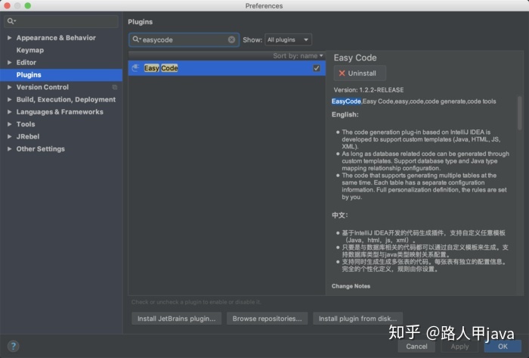Click Browse repositories button
The image size is (529, 358).
point(268,319)
